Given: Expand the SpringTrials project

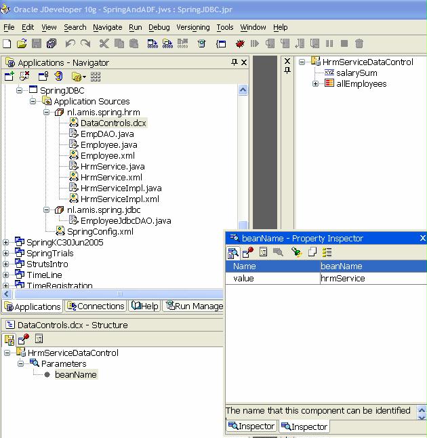Looking at the screenshot, I should coord(6,254).
